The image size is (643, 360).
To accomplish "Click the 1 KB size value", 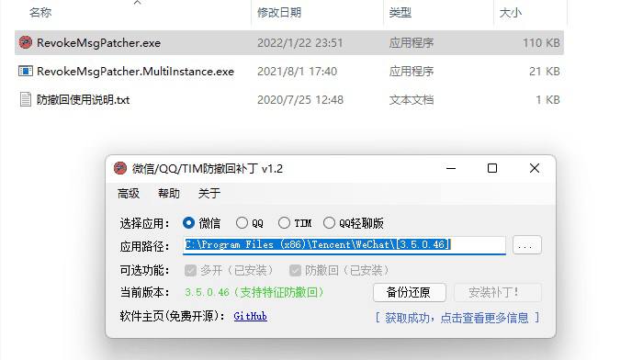I will click(547, 99).
